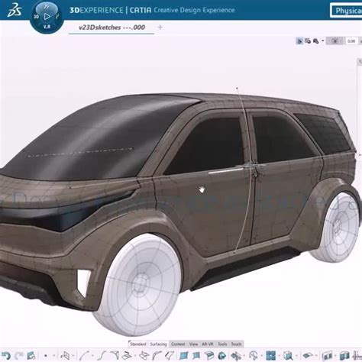Viewport: 362px width, 362px height.
Task: Expand arrow beside flat slab tool
Action: (316, 356)
